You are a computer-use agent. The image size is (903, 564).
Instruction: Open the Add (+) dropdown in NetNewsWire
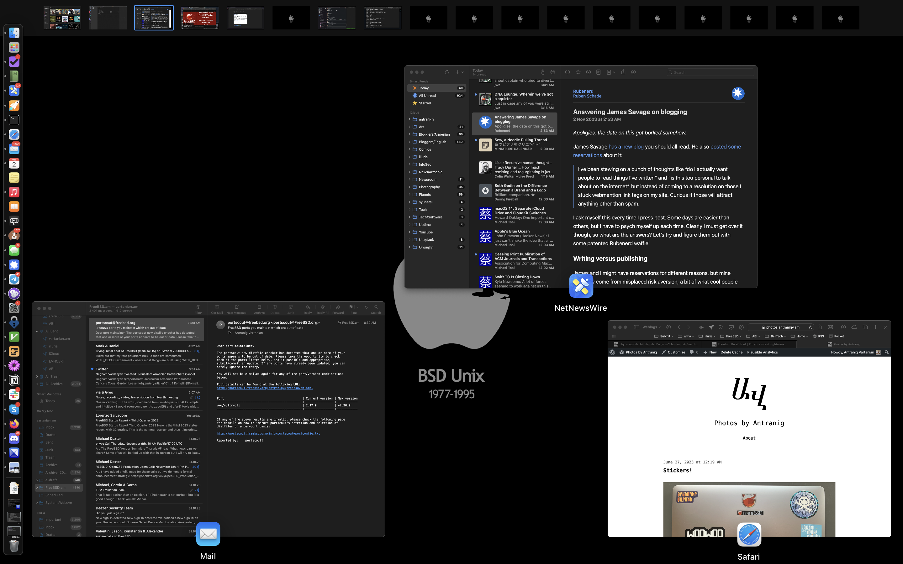[459, 72]
